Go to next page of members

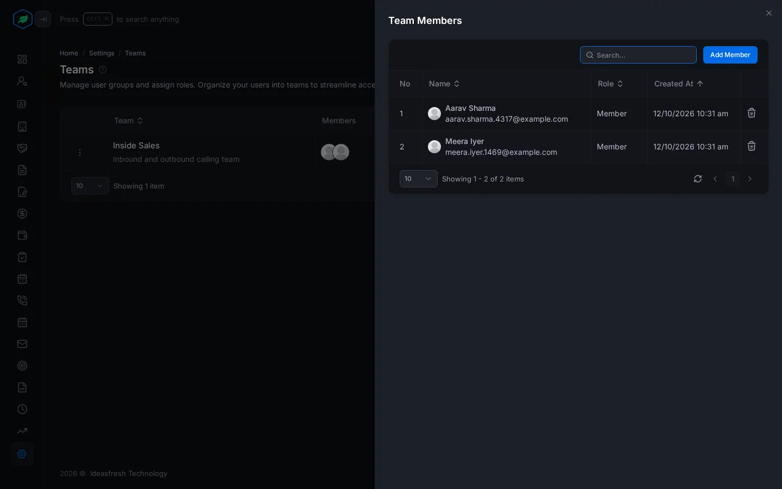click(x=750, y=179)
